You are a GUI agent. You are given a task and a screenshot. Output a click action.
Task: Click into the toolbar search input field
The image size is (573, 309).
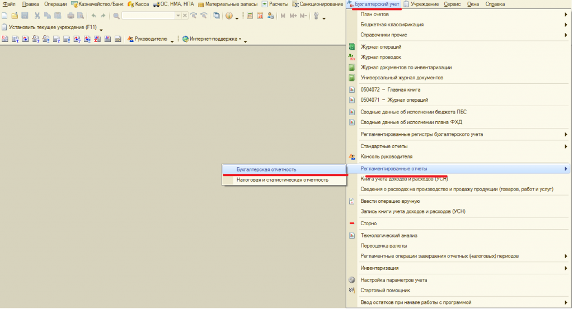(x=148, y=16)
